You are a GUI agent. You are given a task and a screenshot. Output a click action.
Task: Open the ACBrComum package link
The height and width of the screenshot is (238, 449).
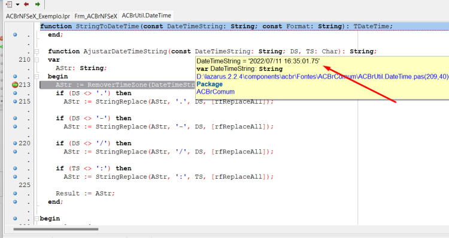pos(216,92)
